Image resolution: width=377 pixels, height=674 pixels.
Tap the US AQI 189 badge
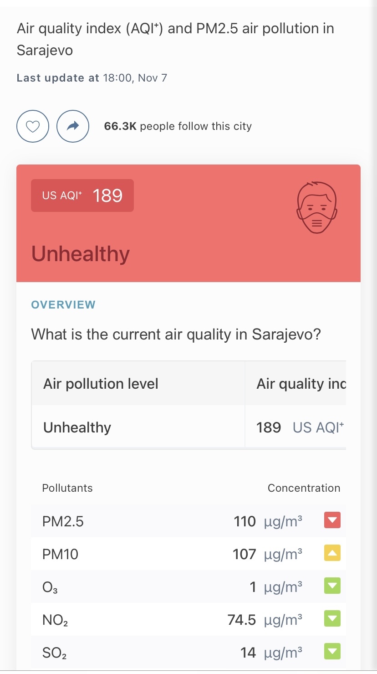pyautogui.click(x=82, y=196)
